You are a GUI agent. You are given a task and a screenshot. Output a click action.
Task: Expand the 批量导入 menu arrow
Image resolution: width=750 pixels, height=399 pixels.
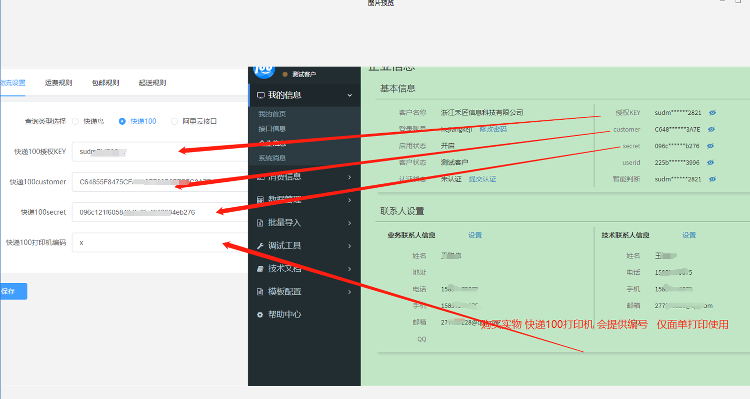[x=350, y=223]
